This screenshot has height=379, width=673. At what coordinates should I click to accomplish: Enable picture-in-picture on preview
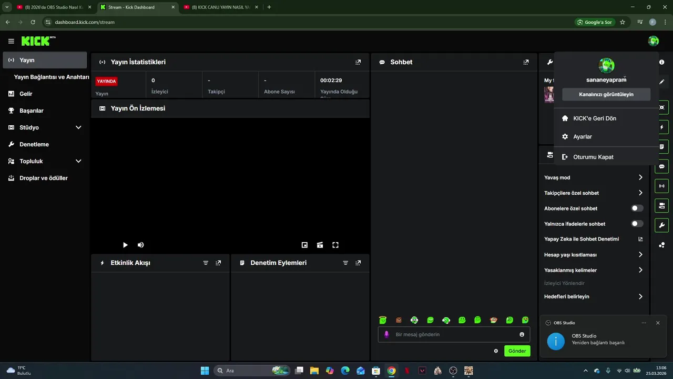(304, 245)
